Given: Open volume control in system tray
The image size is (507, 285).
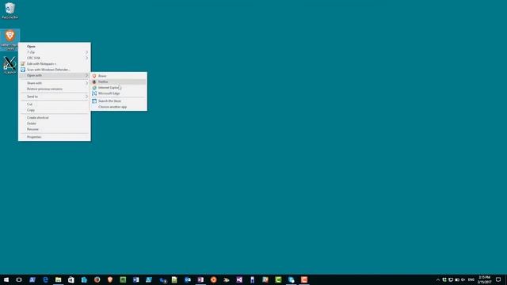Looking at the screenshot, I should tap(463, 279).
